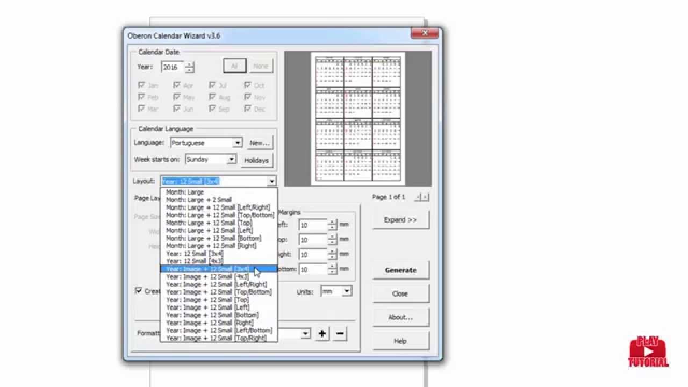Pick Year: Image + 12 Small [Left/Bottom]
The image size is (688, 387).
coord(219,331)
